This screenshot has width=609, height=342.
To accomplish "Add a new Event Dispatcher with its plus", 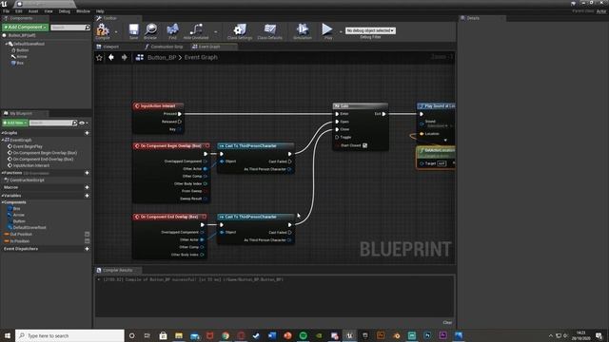I will point(87,249).
